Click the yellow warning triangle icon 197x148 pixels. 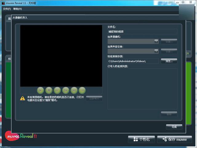click(22, 98)
